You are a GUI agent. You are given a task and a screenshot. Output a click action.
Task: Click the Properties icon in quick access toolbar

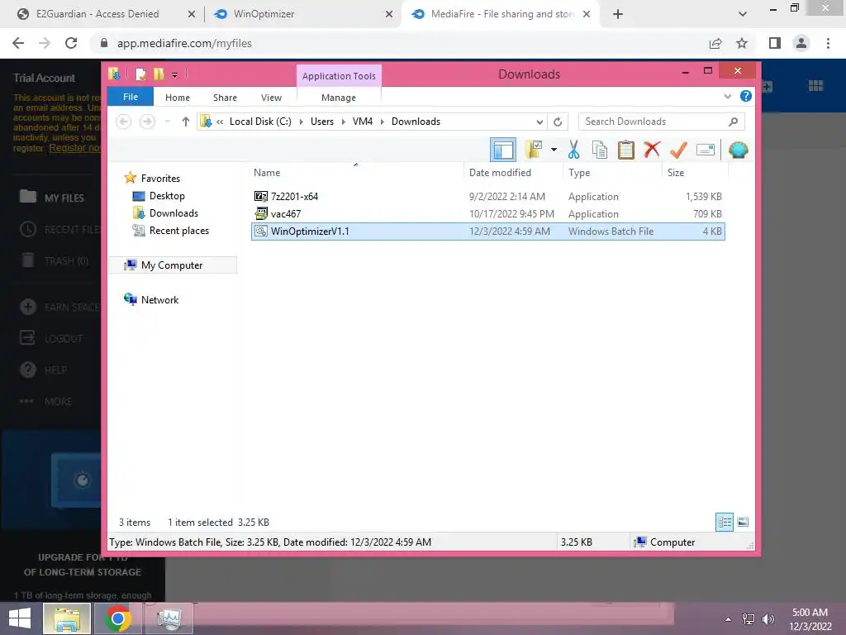pyautogui.click(x=140, y=74)
